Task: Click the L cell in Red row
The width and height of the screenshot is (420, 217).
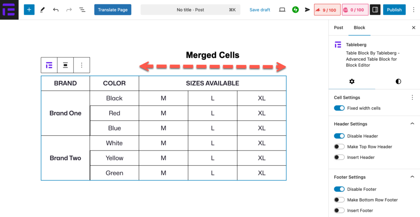Action: pyautogui.click(x=213, y=113)
